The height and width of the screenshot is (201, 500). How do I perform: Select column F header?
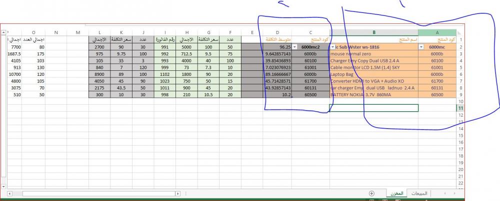230,32
